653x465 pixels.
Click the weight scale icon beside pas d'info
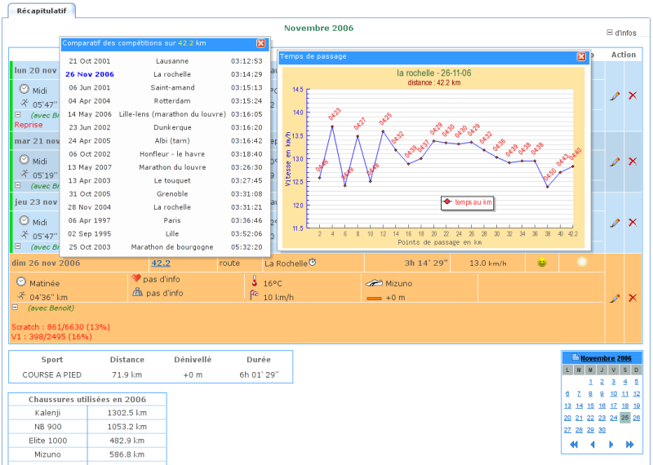(x=137, y=292)
